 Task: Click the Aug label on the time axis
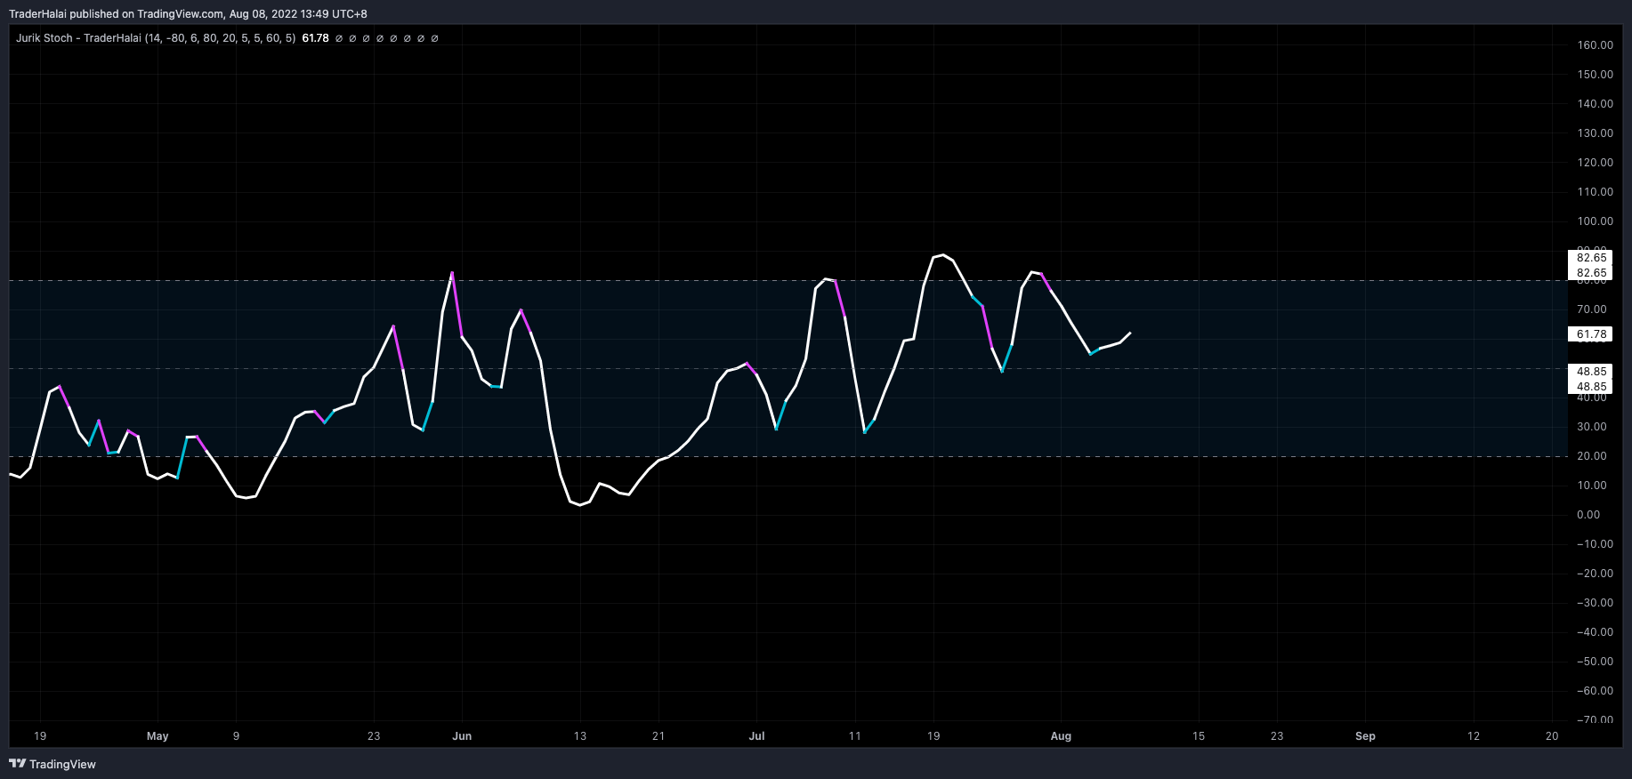(x=1061, y=736)
